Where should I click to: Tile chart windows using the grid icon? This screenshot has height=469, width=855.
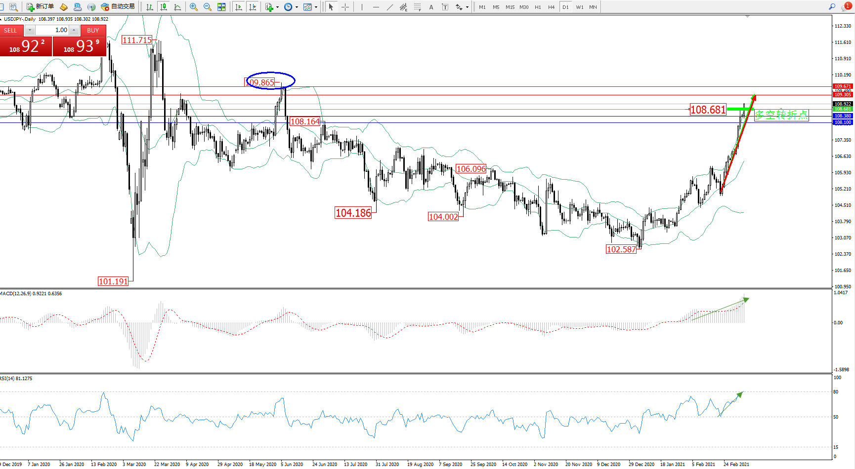tap(221, 7)
